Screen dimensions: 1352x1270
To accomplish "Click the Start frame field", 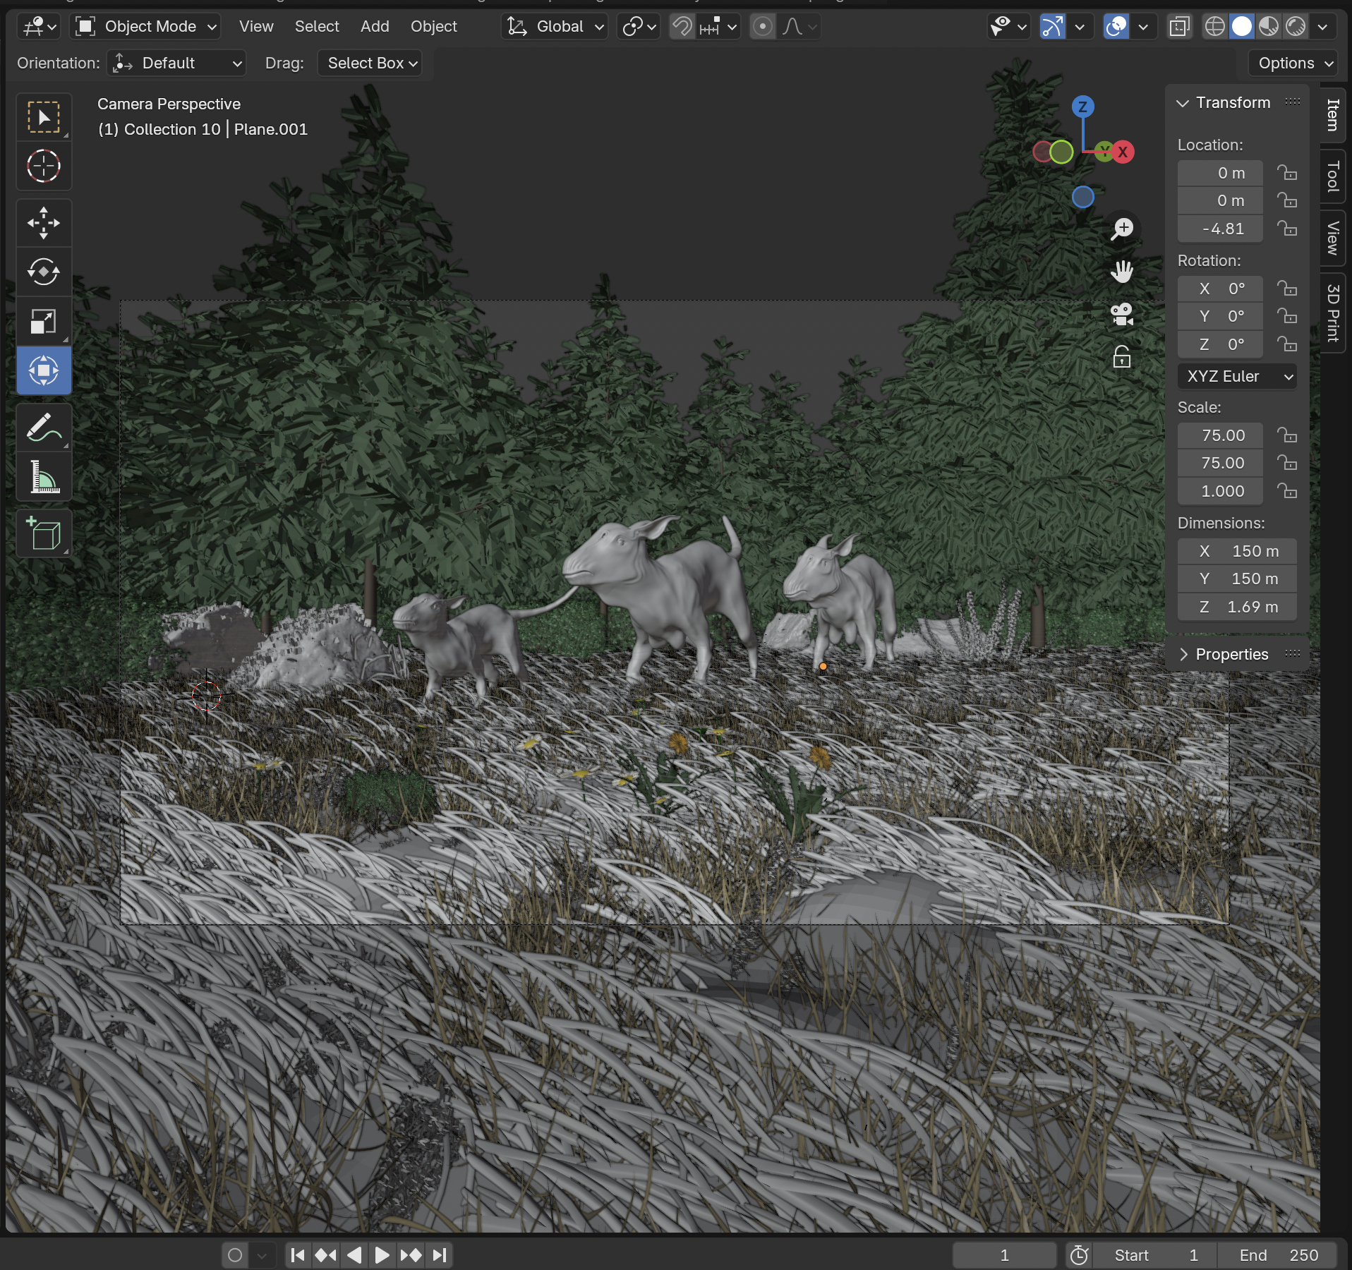I will (x=1156, y=1255).
